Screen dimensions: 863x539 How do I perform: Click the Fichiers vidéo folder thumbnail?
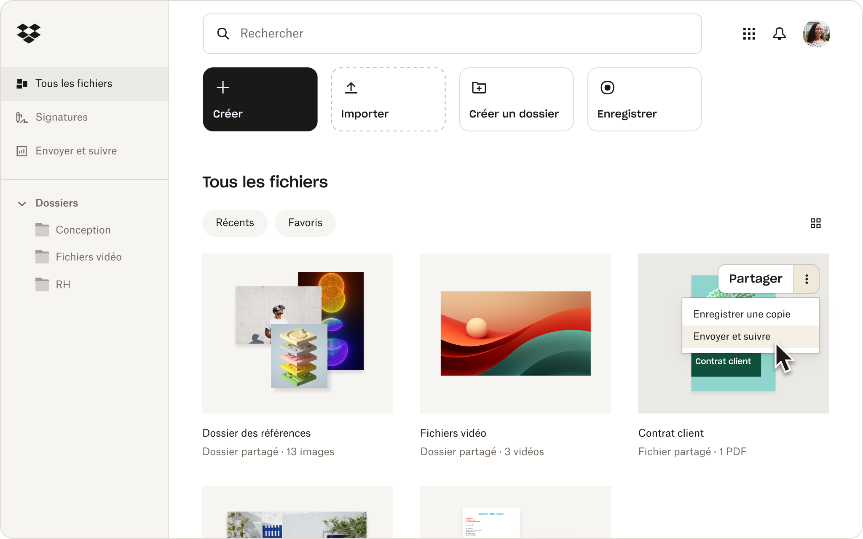pyautogui.click(x=515, y=334)
